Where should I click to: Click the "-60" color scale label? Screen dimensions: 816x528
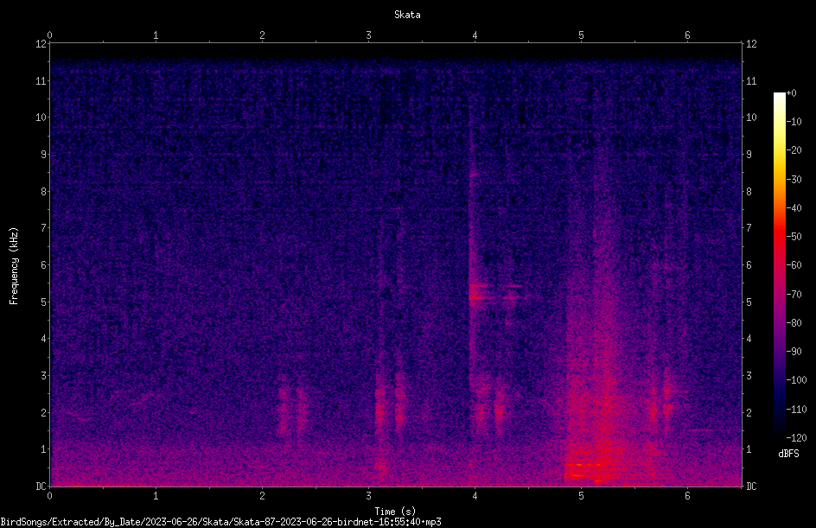(x=794, y=265)
